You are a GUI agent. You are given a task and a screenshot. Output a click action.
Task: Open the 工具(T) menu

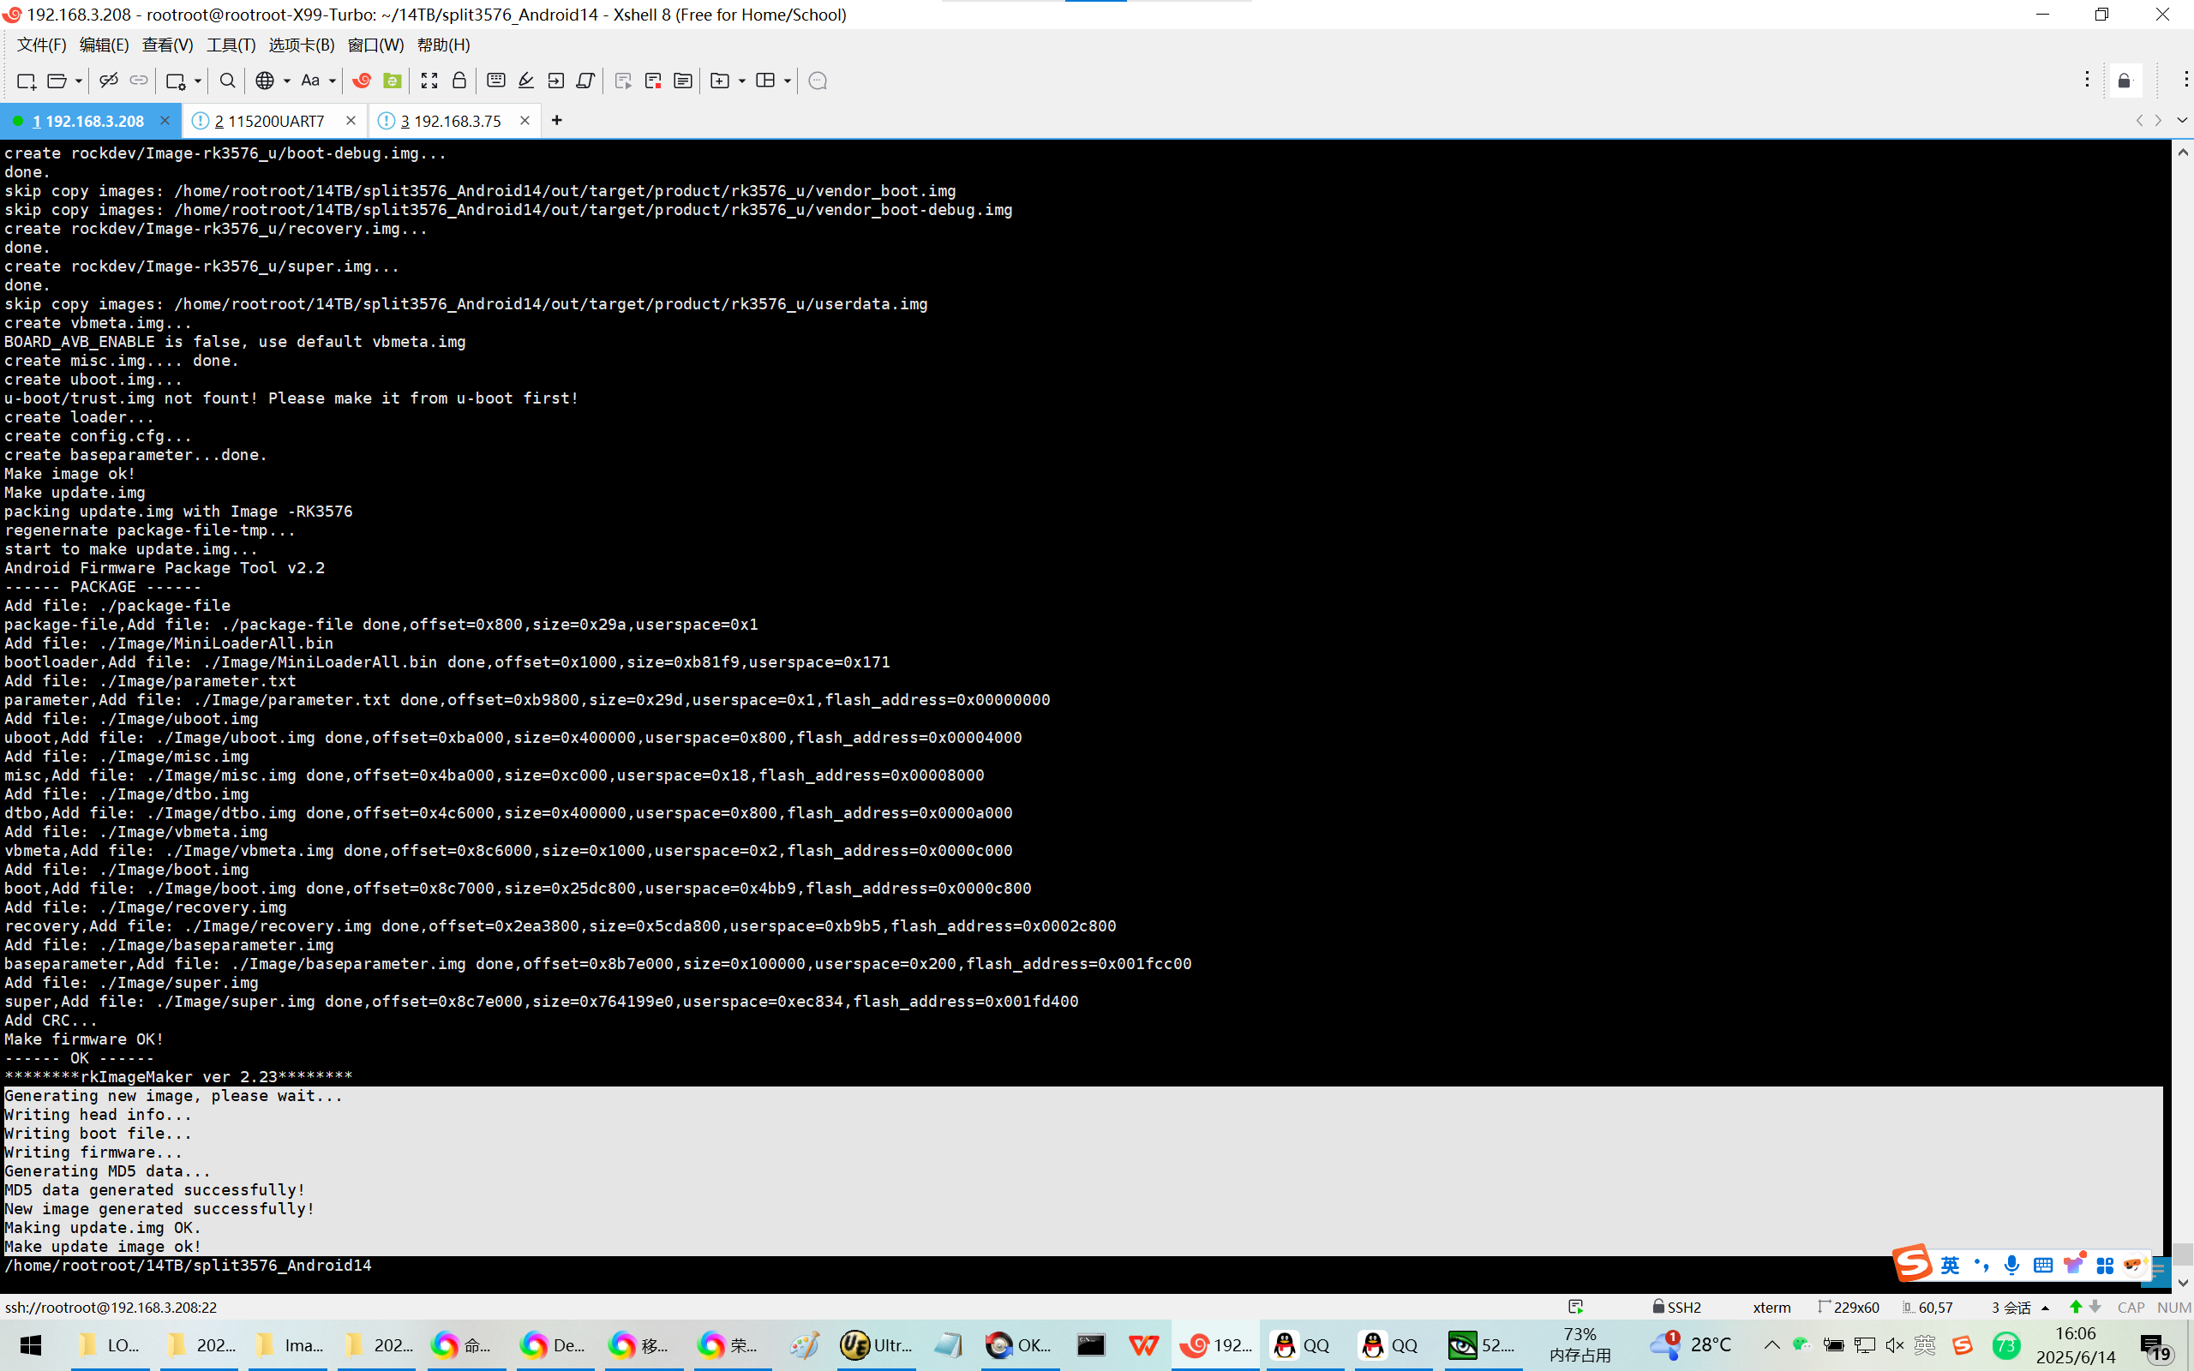[x=231, y=45]
